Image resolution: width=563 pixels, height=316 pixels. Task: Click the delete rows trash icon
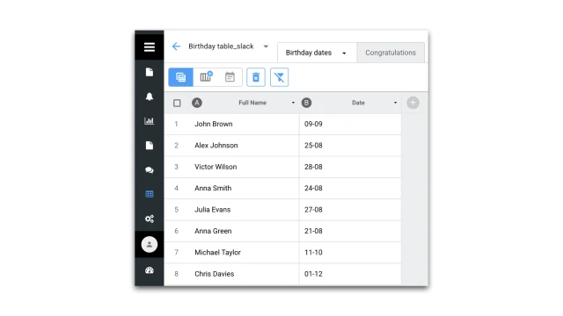coord(256,77)
